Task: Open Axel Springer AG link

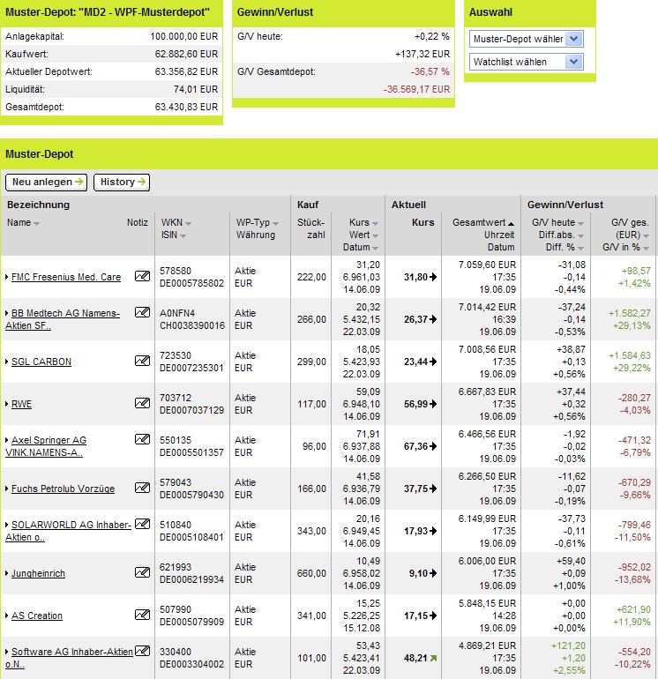Action: pos(46,446)
